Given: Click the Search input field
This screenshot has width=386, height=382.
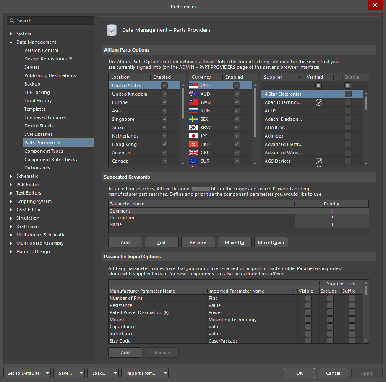Looking at the screenshot, I should pos(50,21).
